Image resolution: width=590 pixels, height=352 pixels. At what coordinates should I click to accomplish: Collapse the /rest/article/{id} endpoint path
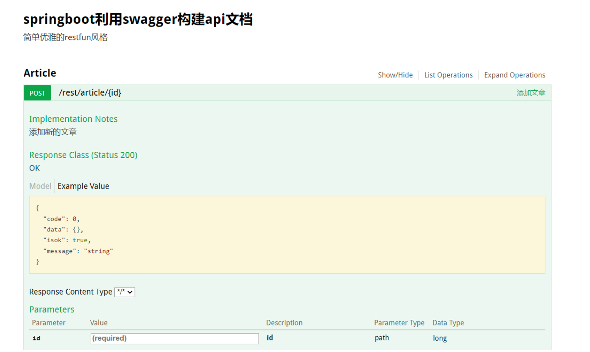pyautogui.click(x=90, y=93)
